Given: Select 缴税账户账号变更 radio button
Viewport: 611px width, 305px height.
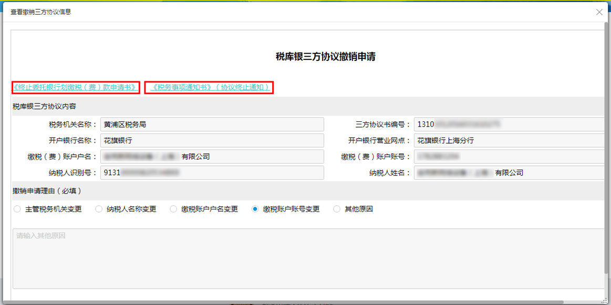Looking at the screenshot, I should tap(255, 209).
